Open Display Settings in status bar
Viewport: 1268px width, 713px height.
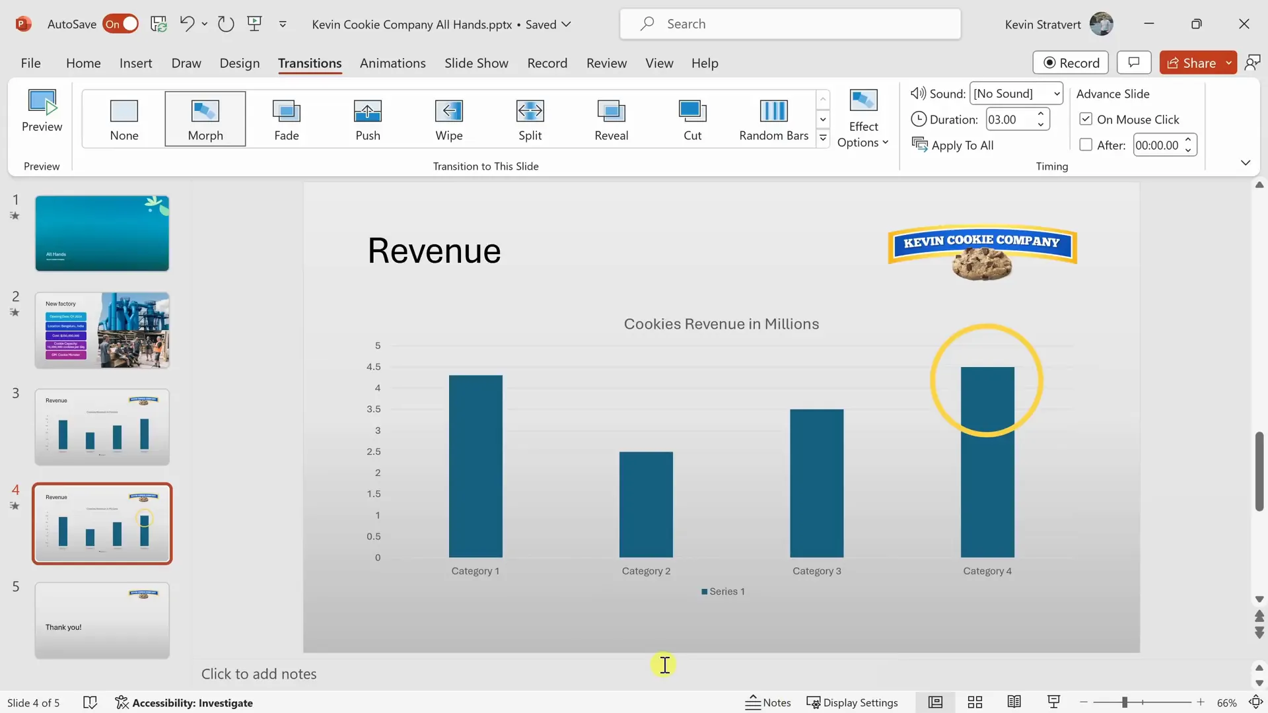click(x=853, y=702)
